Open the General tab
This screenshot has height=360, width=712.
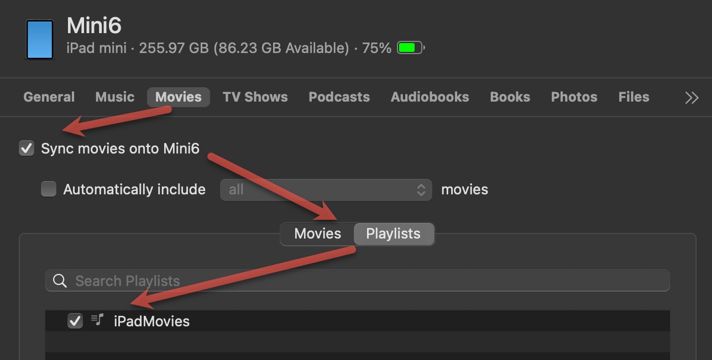point(49,97)
